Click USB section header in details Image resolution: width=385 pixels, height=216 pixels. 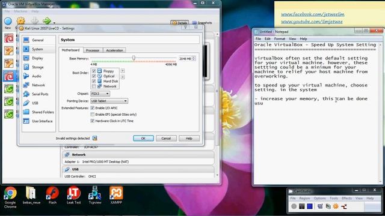click(138, 169)
